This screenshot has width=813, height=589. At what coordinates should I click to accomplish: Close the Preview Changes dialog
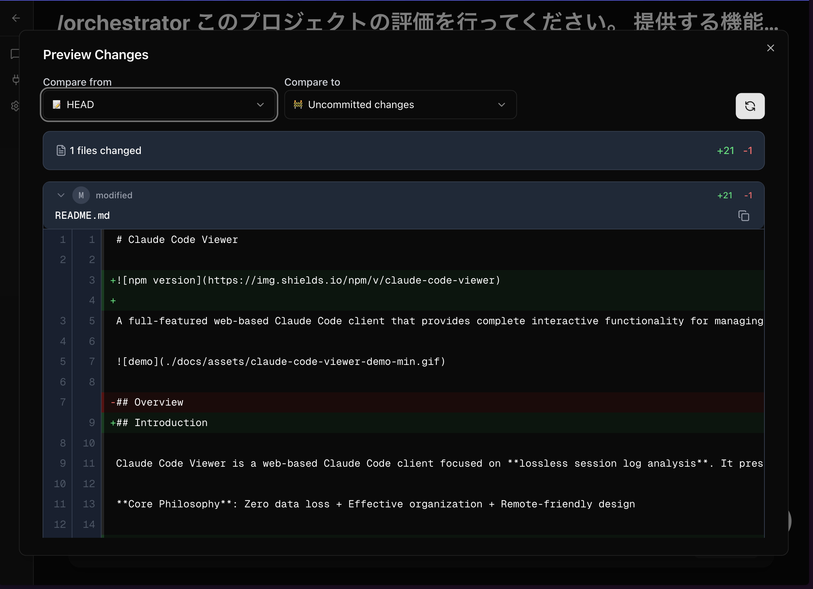tap(770, 48)
